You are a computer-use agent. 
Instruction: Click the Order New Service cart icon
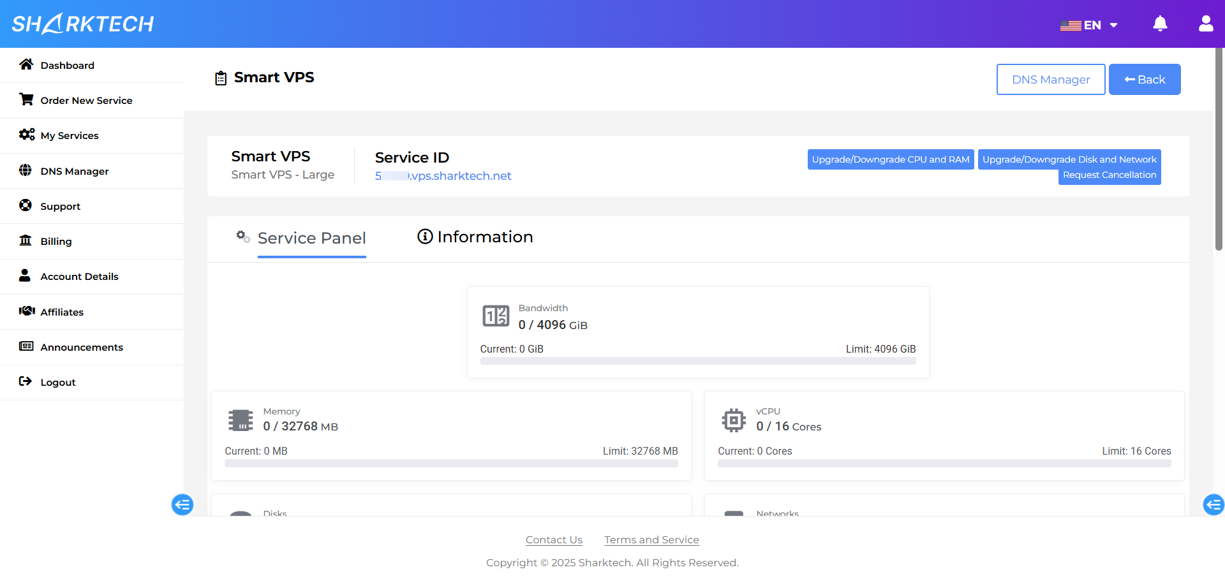tap(26, 99)
